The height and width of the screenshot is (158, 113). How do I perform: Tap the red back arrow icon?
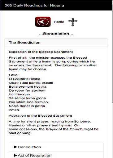[43, 22]
